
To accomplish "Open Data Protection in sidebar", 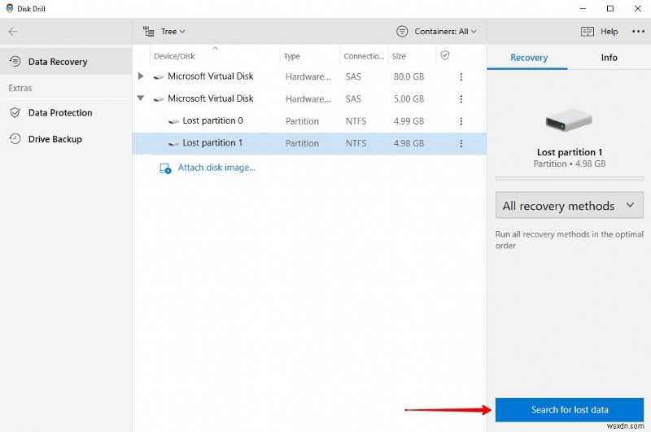I will [59, 113].
